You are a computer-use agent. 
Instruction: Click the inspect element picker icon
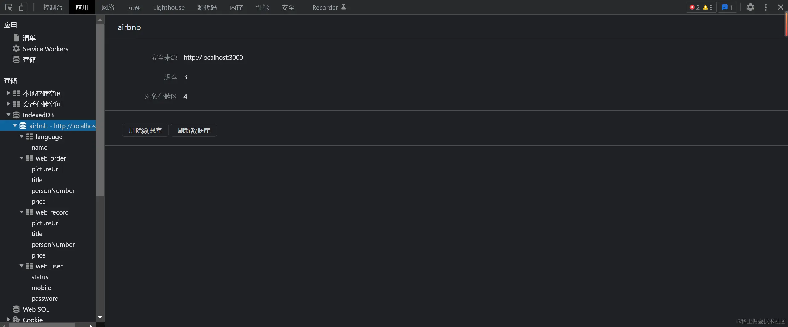(x=9, y=7)
